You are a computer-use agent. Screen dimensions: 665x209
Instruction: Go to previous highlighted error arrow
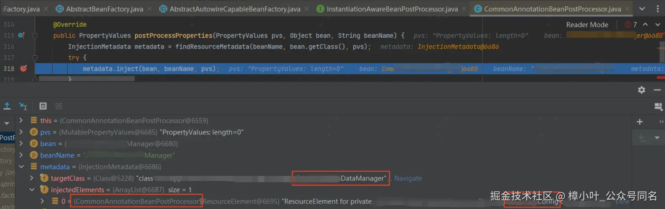[x=645, y=24]
